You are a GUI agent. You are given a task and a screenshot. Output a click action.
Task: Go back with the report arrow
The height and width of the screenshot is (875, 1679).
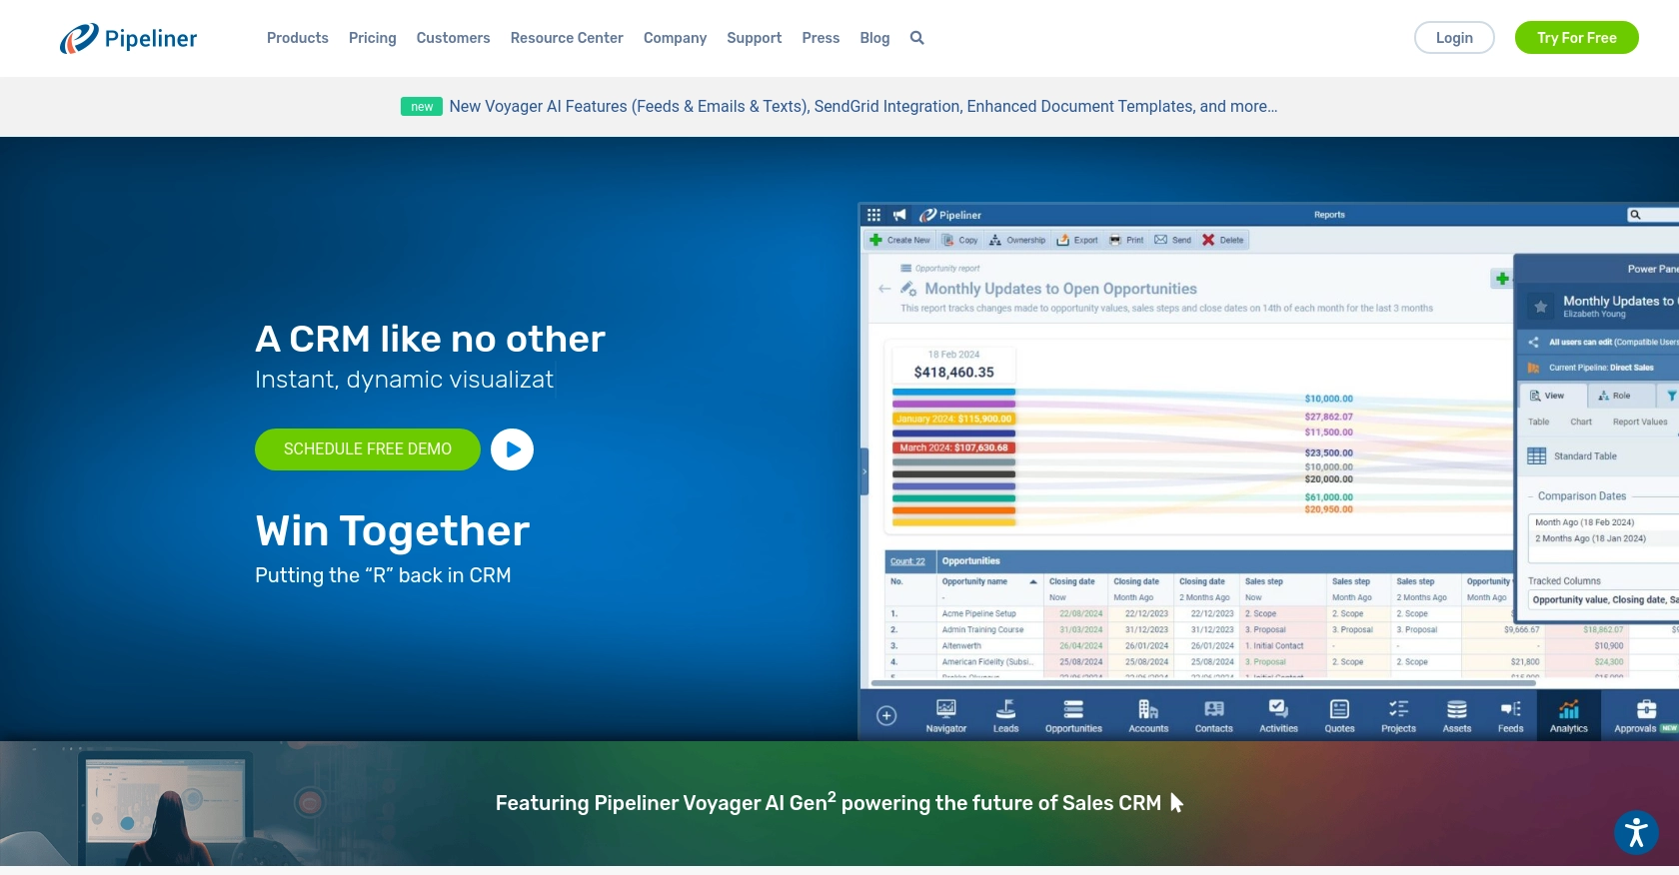tap(884, 289)
